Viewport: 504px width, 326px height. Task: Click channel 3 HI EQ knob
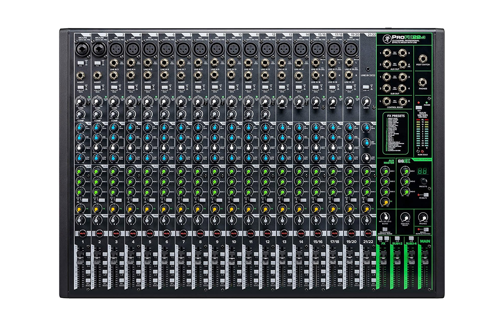pyautogui.click(x=113, y=128)
